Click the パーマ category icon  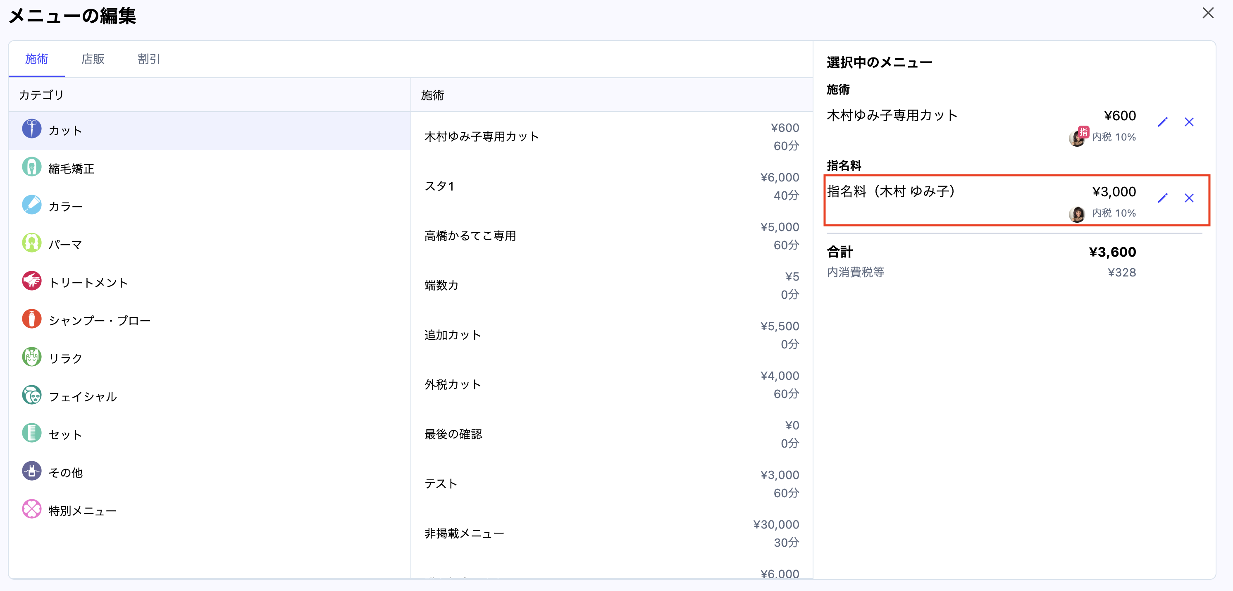[31, 243]
